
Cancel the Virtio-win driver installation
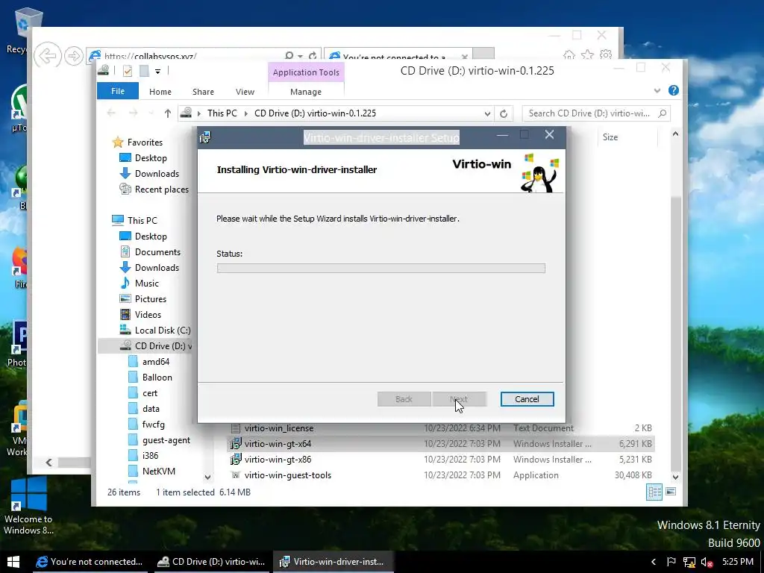(x=527, y=399)
